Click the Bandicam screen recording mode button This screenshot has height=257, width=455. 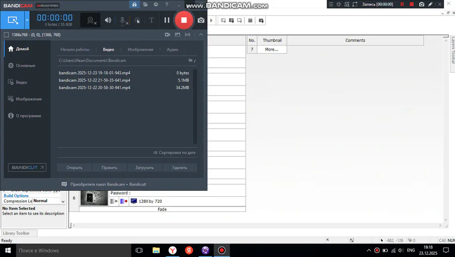point(13,20)
